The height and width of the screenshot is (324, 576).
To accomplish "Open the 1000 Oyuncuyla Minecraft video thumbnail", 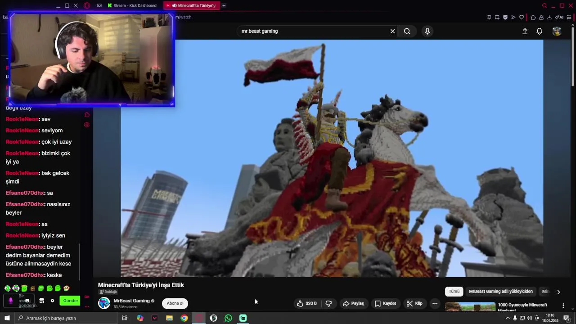I will pyautogui.click(x=470, y=307).
